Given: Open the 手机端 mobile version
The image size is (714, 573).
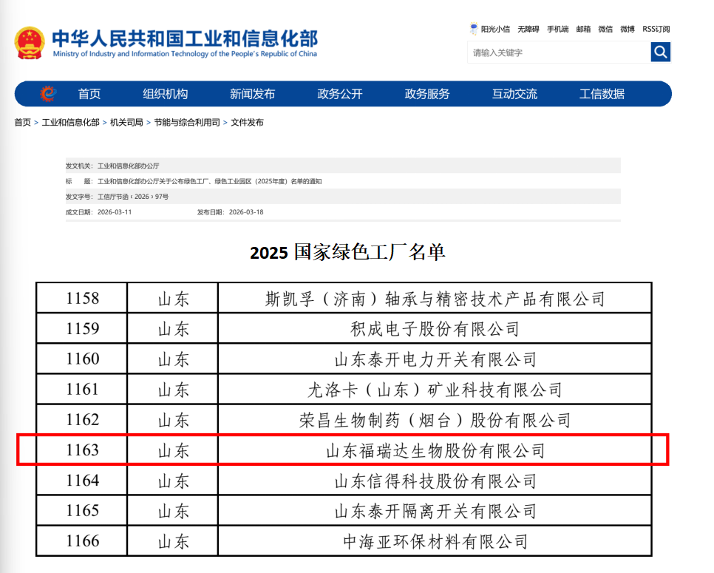Looking at the screenshot, I should coord(557,29).
